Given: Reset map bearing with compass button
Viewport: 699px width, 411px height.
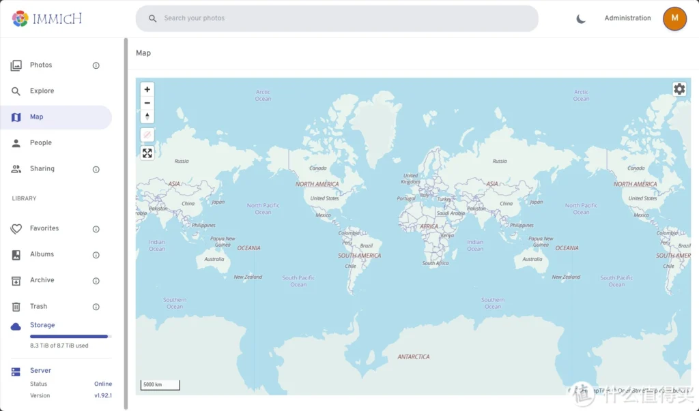Looking at the screenshot, I should click(147, 117).
